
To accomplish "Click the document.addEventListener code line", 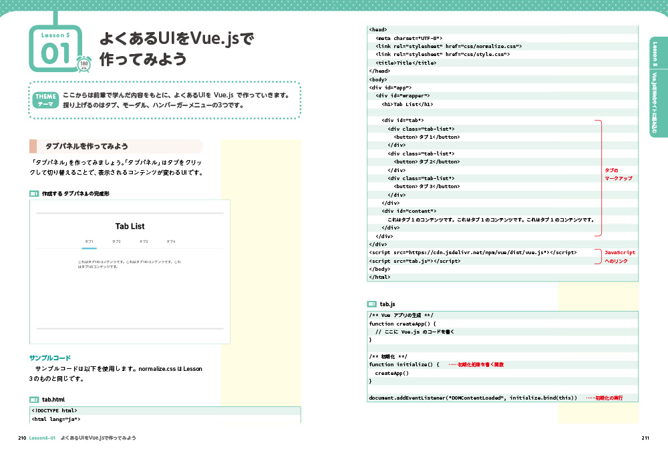I will (x=473, y=398).
